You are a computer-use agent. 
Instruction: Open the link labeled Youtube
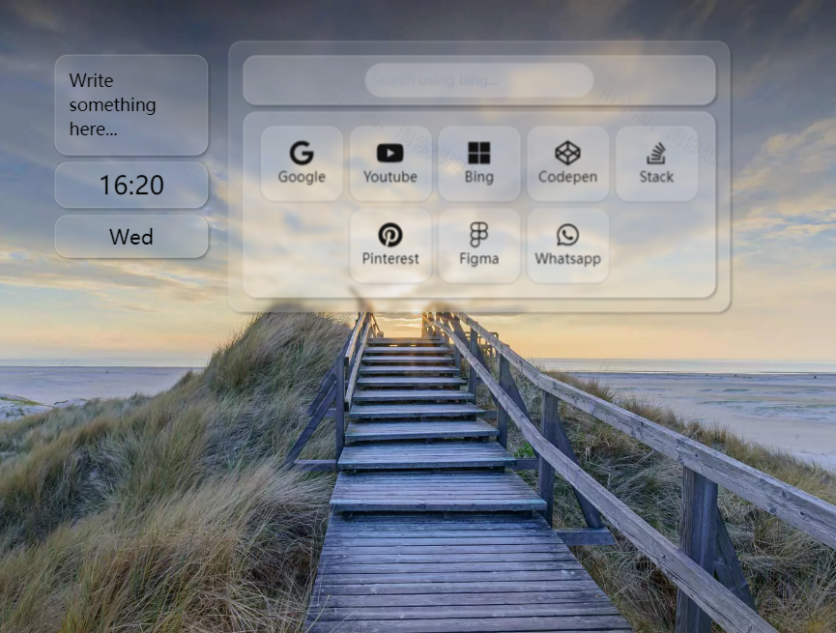click(390, 177)
